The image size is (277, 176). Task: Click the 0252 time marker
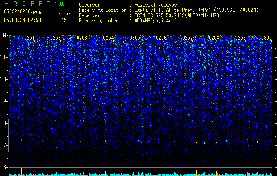[55, 38]
